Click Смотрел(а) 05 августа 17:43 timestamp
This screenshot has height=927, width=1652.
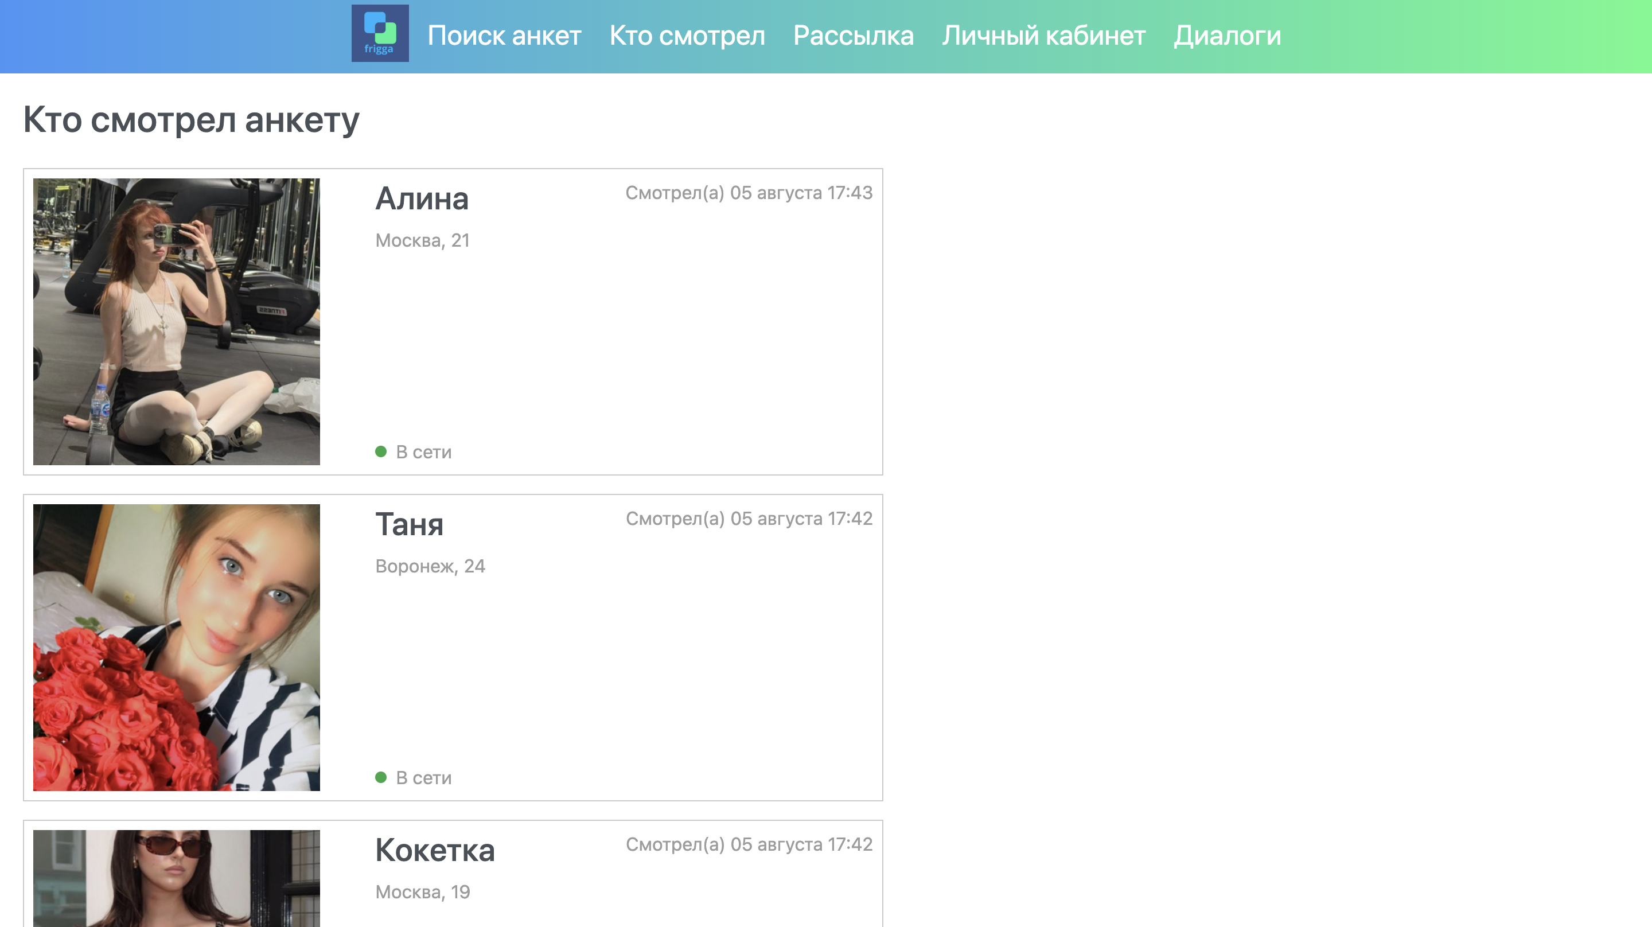click(749, 193)
